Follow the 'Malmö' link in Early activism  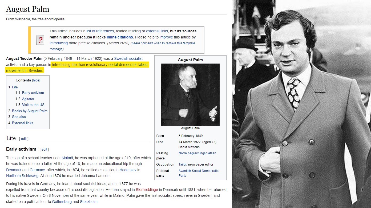tap(67, 158)
